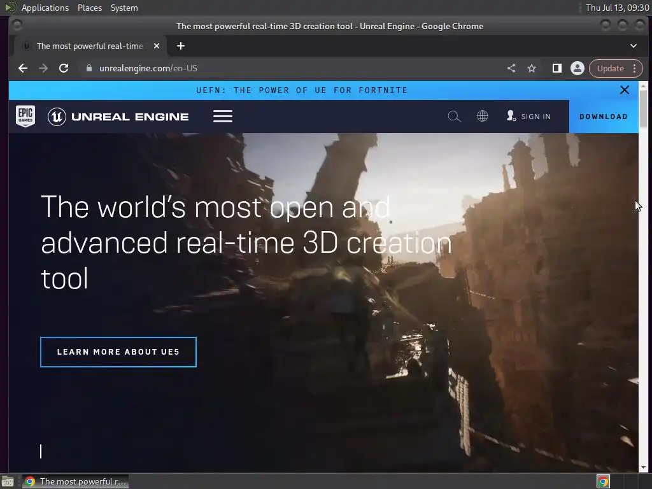Open a new browser tab
Viewport: 652px width, 489px height.
point(180,46)
